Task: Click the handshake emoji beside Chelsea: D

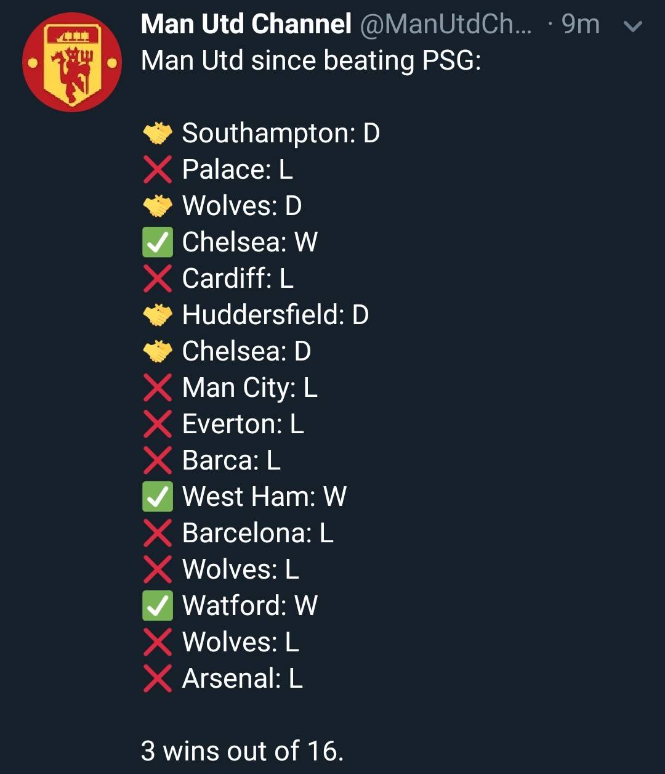Action: [158, 352]
